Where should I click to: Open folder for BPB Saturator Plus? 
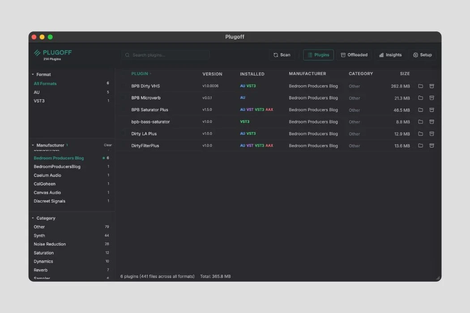coord(420,110)
